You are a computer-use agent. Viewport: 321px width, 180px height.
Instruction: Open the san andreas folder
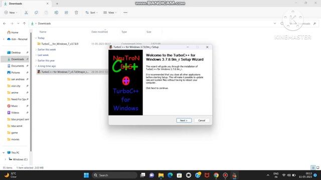(16, 79)
